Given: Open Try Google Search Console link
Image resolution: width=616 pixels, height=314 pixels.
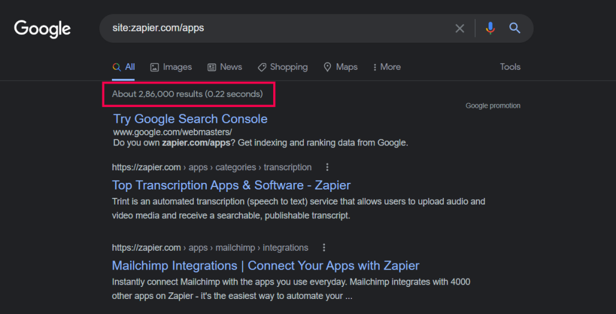Looking at the screenshot, I should 190,119.
